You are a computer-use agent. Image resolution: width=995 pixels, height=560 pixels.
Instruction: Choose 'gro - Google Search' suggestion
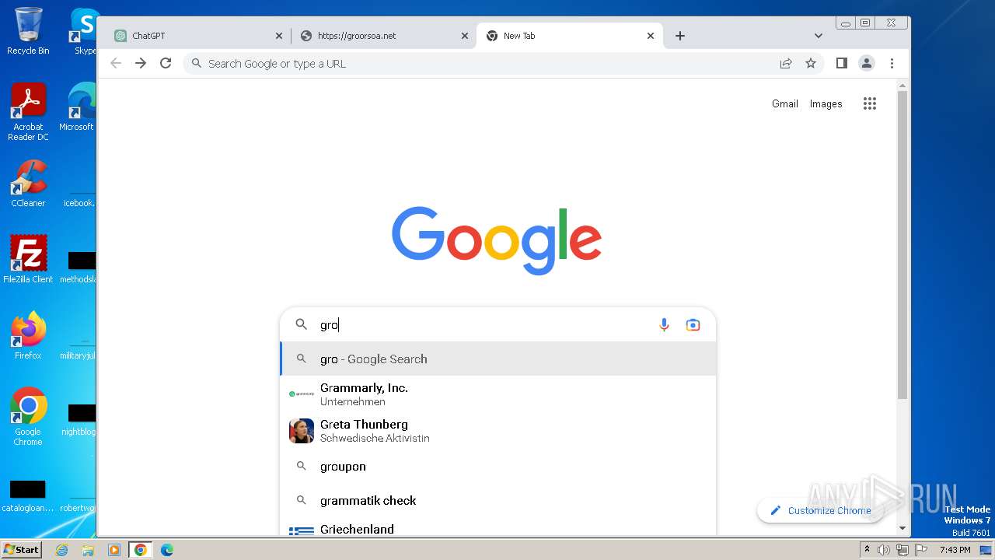click(497, 359)
